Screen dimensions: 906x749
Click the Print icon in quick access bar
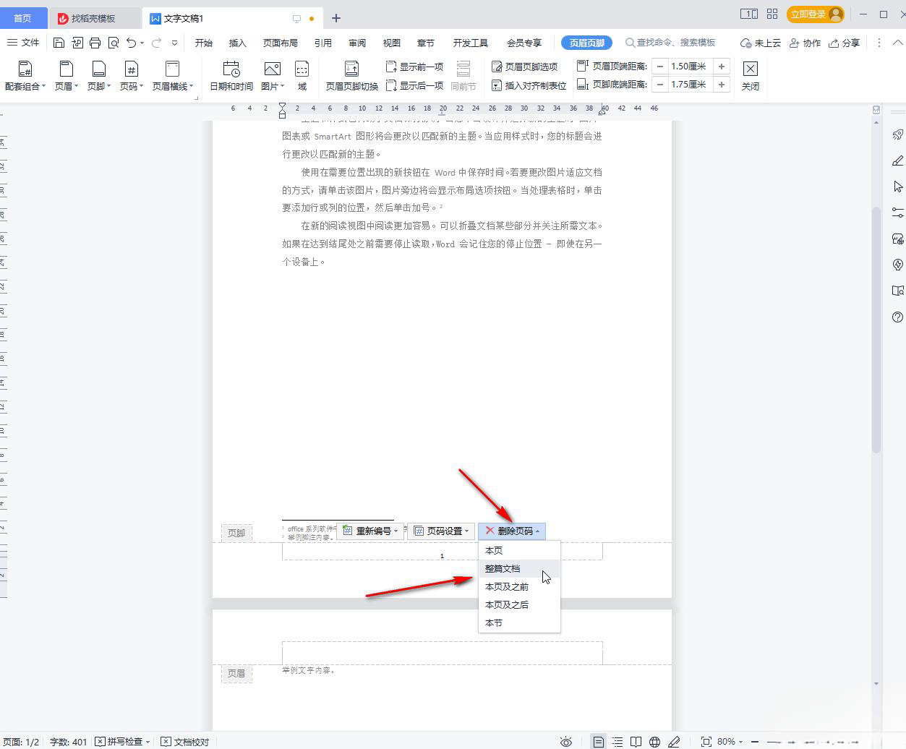pyautogui.click(x=95, y=43)
